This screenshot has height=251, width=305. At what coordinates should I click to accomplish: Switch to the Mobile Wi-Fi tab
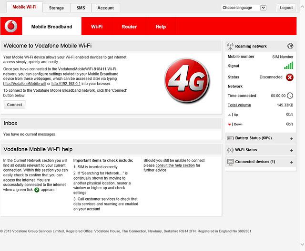[x=24, y=7]
